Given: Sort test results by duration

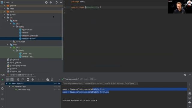Looking at the screenshot, I should click(x=22, y=79).
